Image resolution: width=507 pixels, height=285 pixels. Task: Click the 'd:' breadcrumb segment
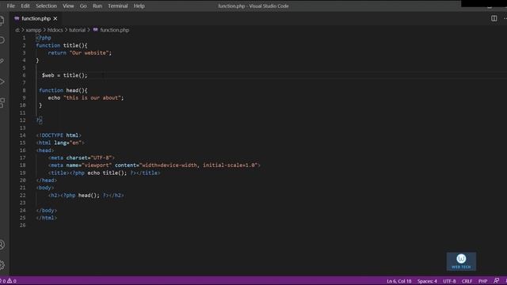tap(17, 30)
